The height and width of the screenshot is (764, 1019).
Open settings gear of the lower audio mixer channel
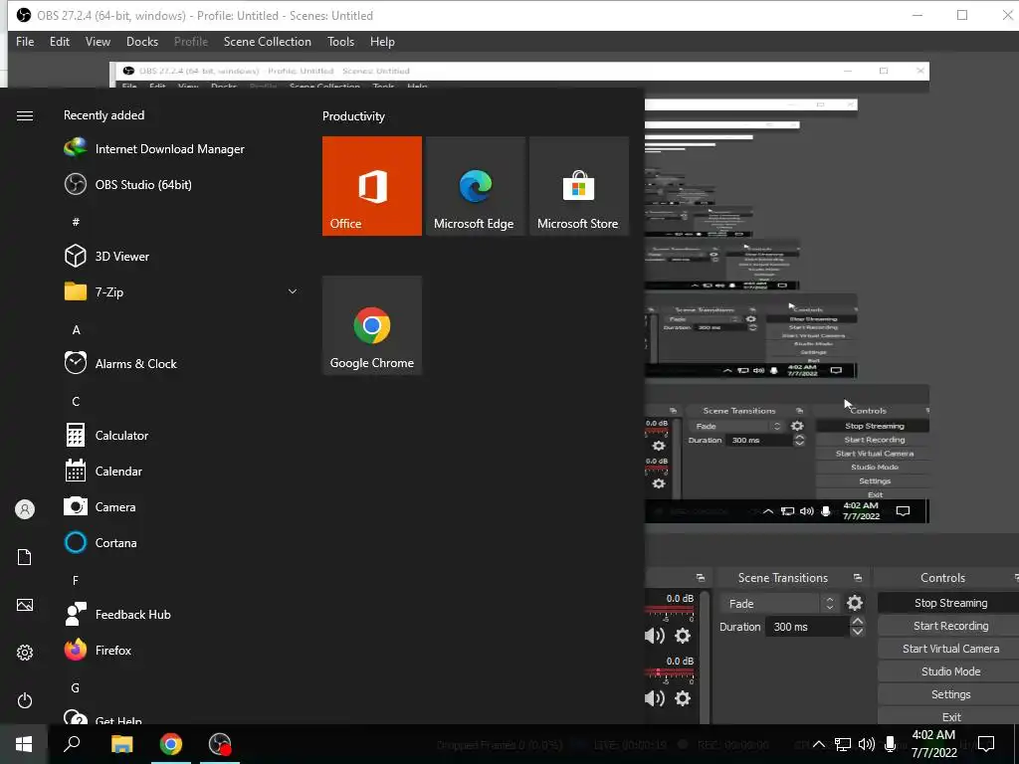coord(683,698)
